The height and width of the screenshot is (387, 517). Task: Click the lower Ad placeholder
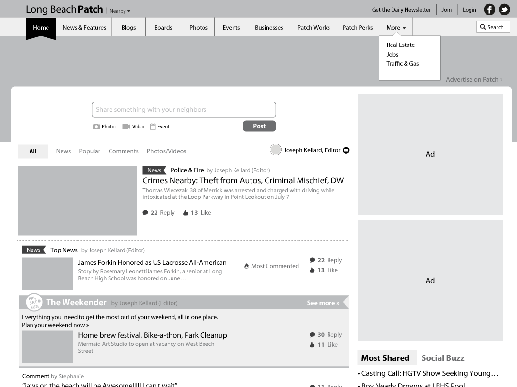[430, 281]
